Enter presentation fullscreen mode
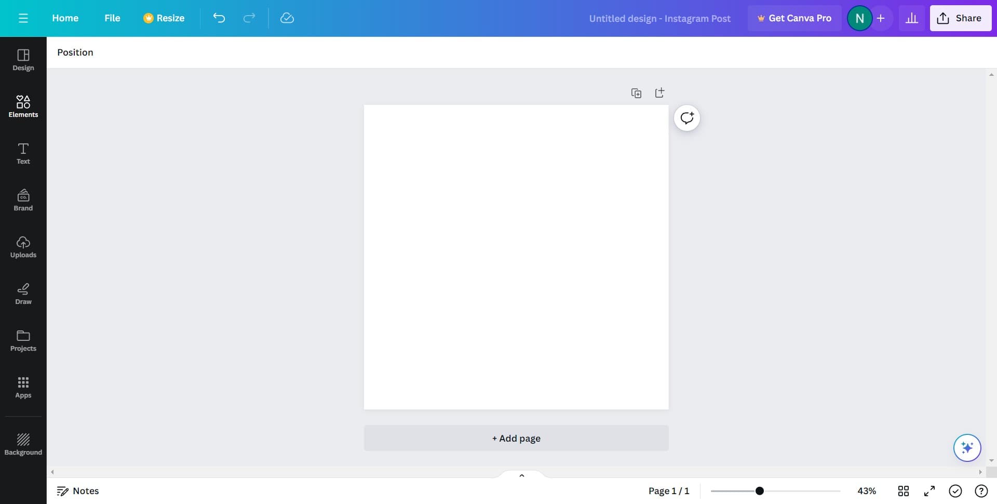Image resolution: width=997 pixels, height=504 pixels. (929, 490)
